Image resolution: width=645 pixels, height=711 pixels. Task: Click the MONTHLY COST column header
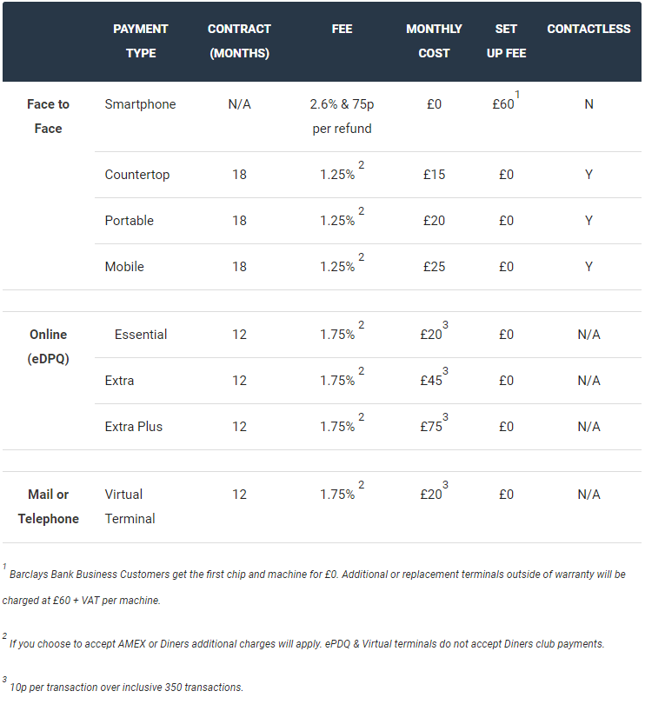click(434, 41)
